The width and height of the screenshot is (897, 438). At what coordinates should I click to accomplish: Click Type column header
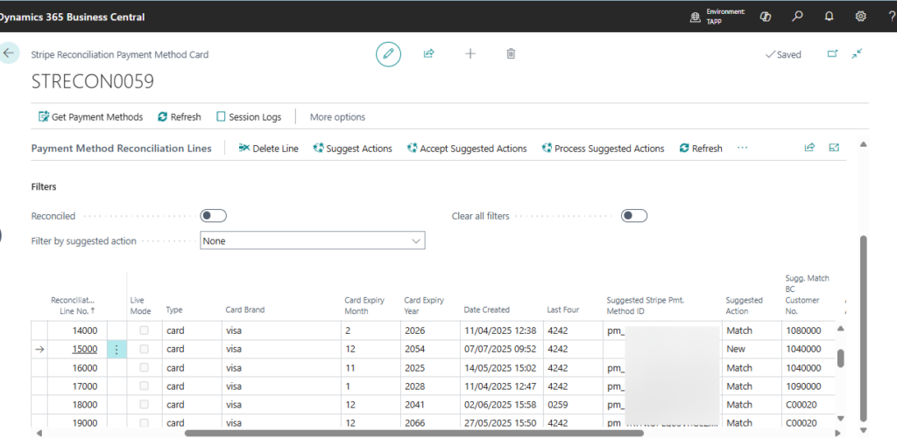[x=174, y=309]
